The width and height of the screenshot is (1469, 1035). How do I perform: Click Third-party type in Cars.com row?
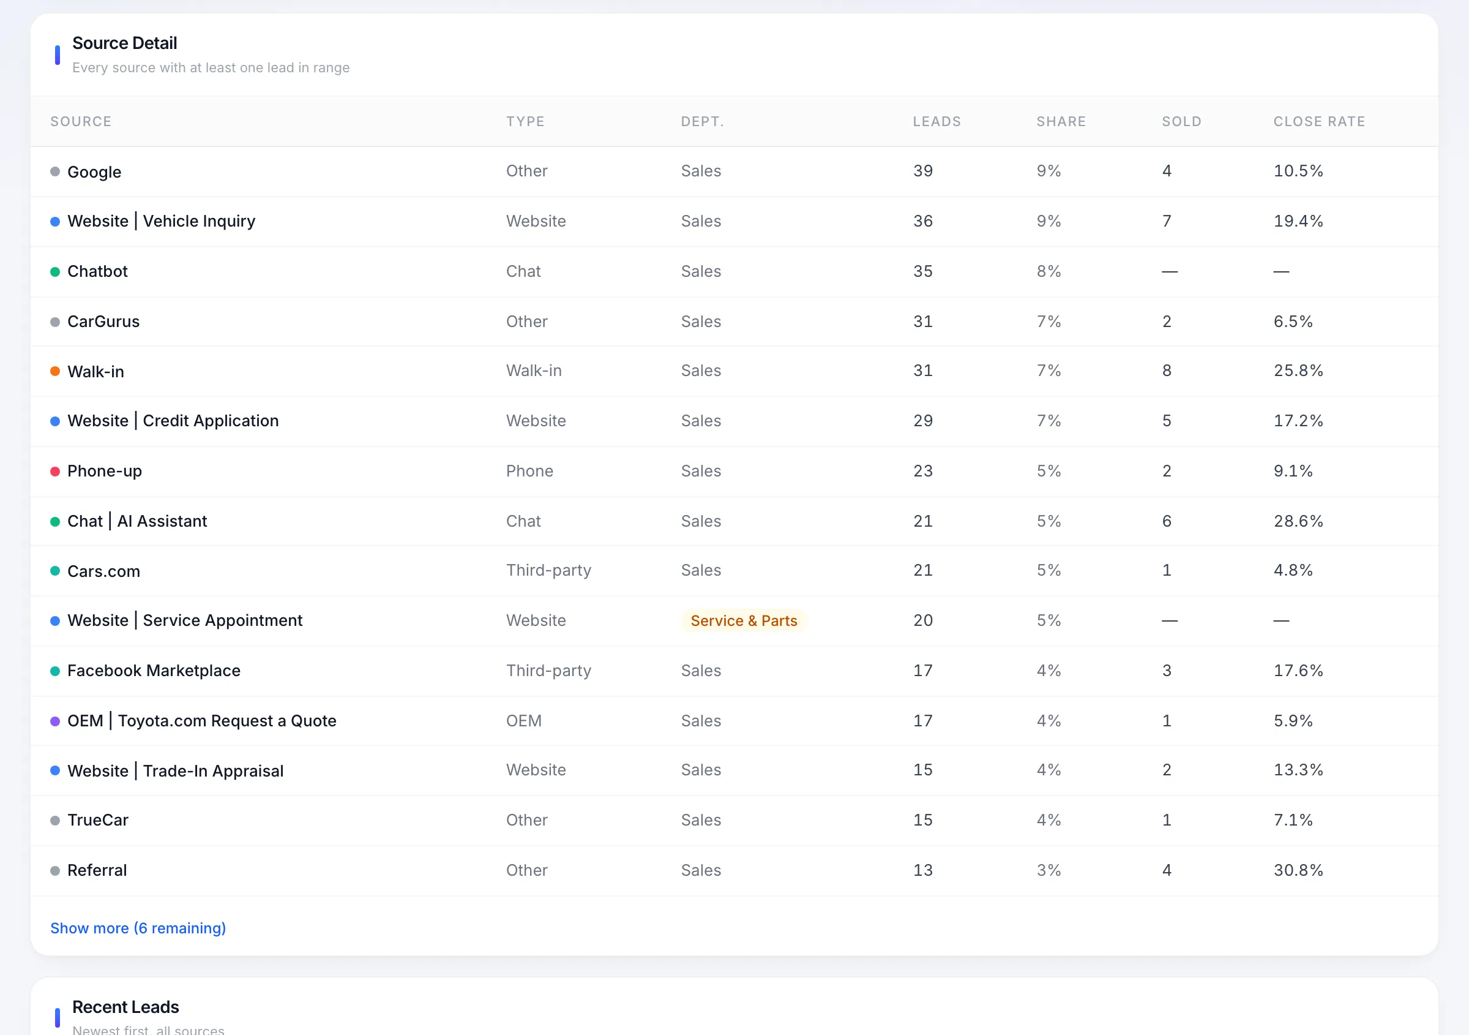(548, 570)
